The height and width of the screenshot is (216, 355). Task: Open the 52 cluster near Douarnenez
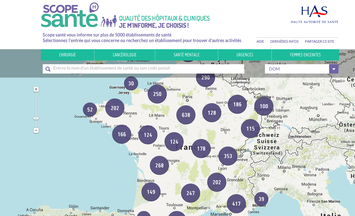point(90,110)
